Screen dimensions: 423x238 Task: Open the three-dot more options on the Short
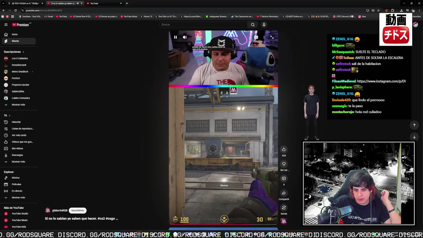[x=264, y=37]
